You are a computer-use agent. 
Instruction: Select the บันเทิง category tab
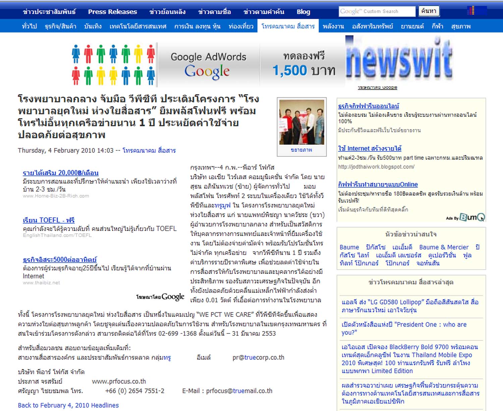click(93, 26)
